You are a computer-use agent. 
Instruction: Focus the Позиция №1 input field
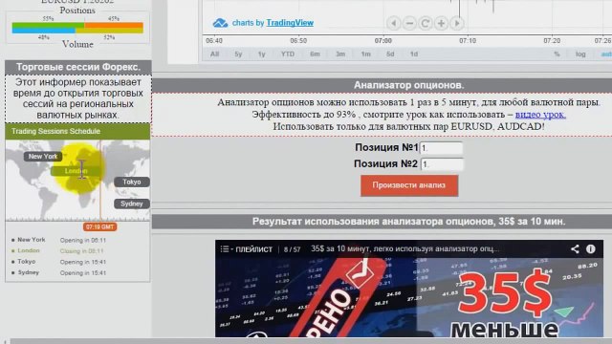442,148
